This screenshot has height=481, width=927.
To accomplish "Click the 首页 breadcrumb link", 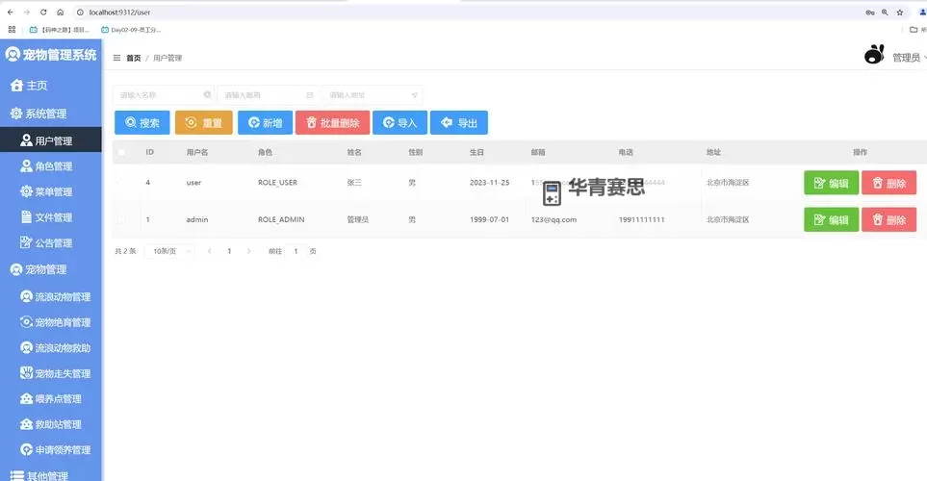I will pos(133,58).
